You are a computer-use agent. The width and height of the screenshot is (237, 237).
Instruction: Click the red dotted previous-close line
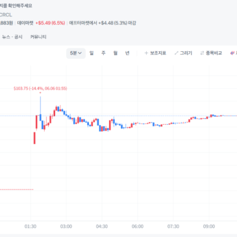click(17, 190)
